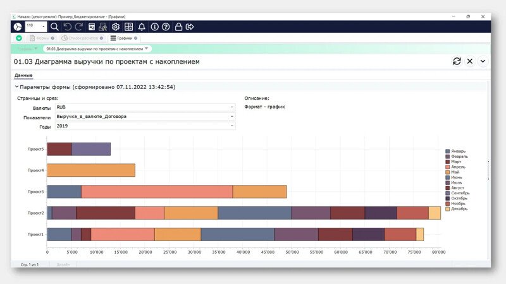Click the Сентябрь legend entry
This screenshot has height=284, width=506.
click(457, 193)
